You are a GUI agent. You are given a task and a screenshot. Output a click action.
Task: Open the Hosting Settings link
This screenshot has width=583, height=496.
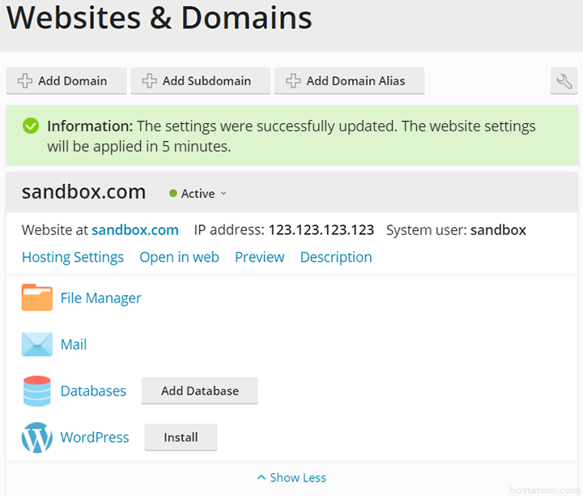pyautogui.click(x=73, y=257)
